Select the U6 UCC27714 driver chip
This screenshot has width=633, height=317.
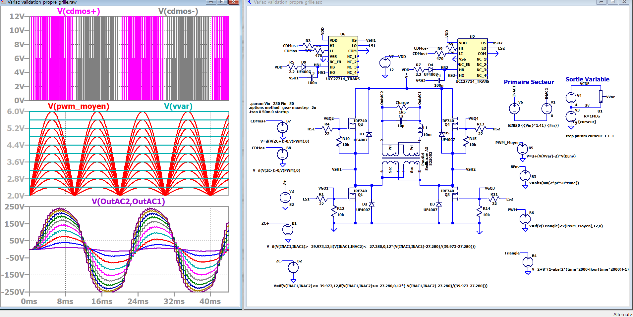click(x=343, y=57)
